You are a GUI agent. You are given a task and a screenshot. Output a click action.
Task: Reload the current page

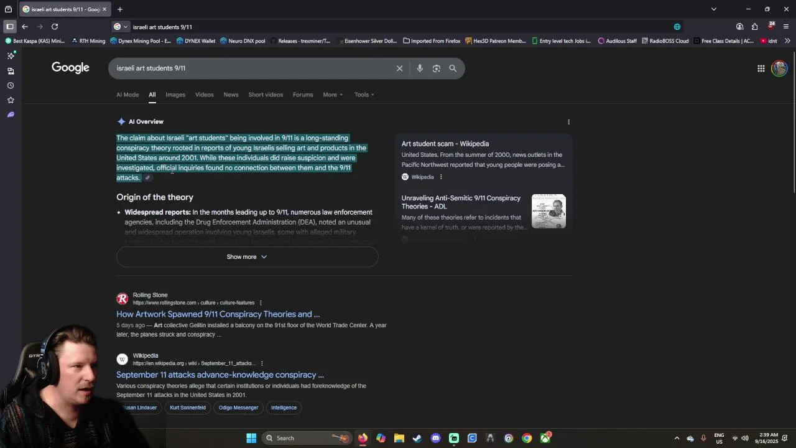click(x=55, y=27)
